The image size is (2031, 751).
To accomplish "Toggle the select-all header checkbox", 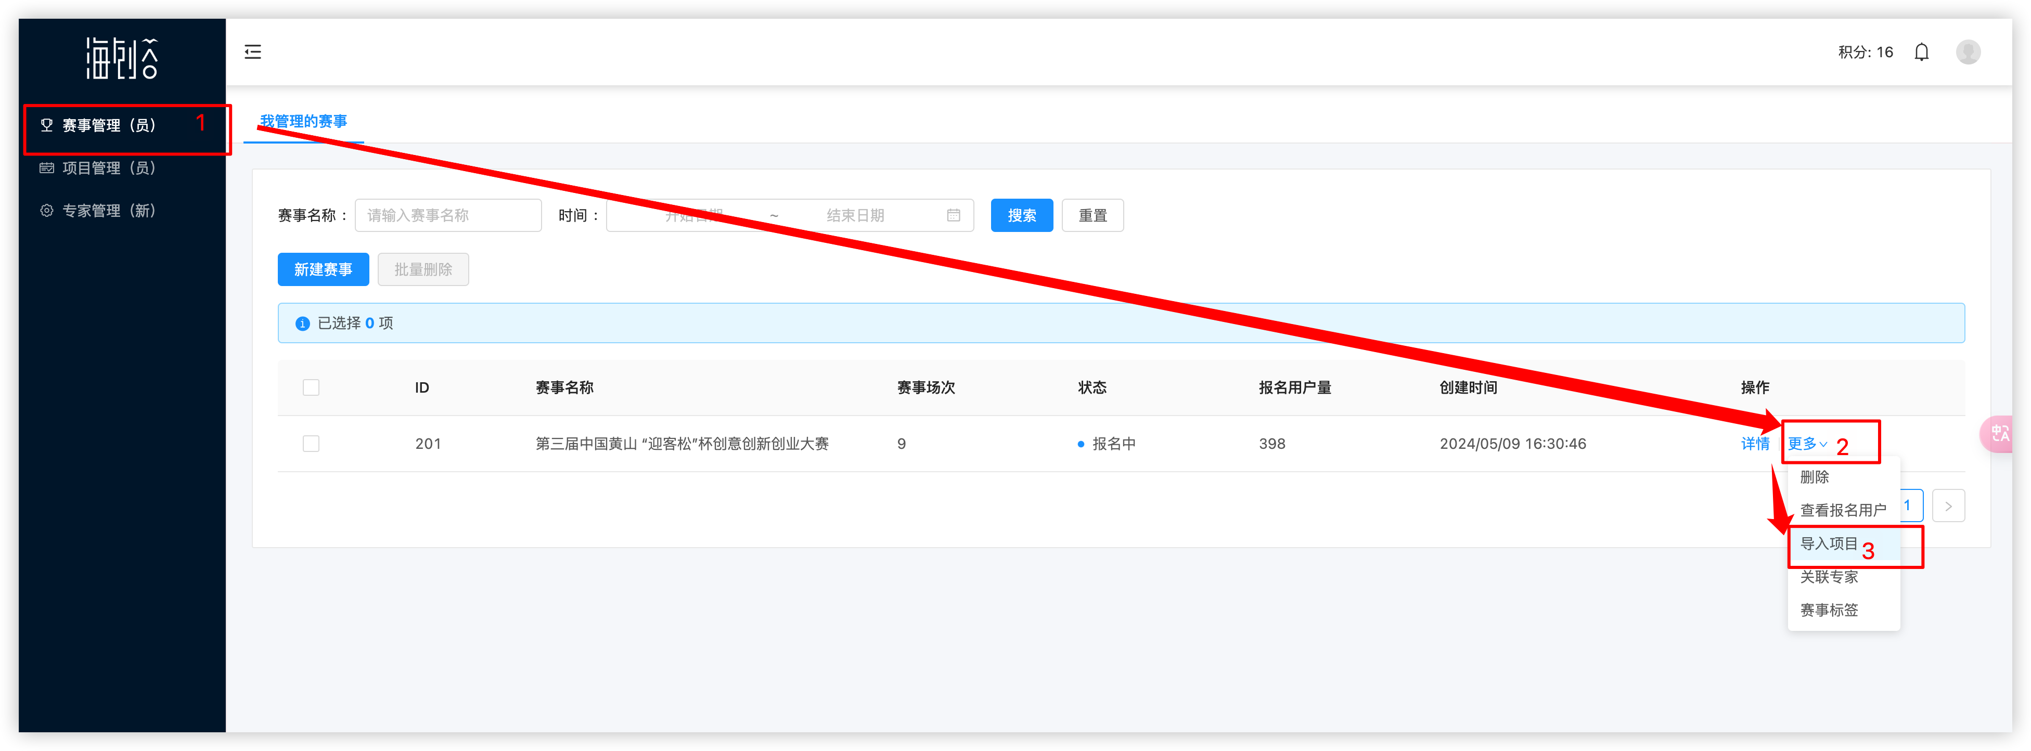I will point(311,387).
